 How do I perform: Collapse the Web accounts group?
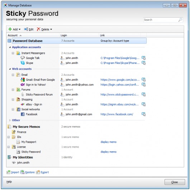[10, 69]
